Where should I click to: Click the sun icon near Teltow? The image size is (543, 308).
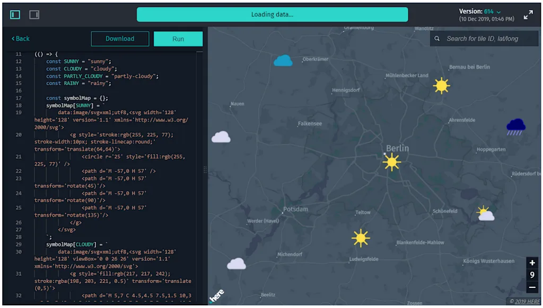(x=361, y=238)
